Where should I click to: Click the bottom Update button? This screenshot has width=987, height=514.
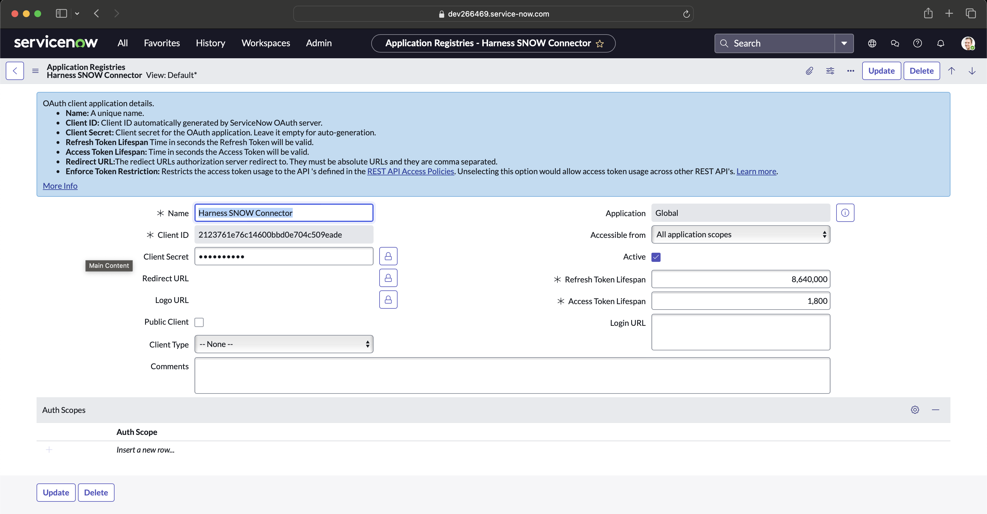tap(56, 493)
